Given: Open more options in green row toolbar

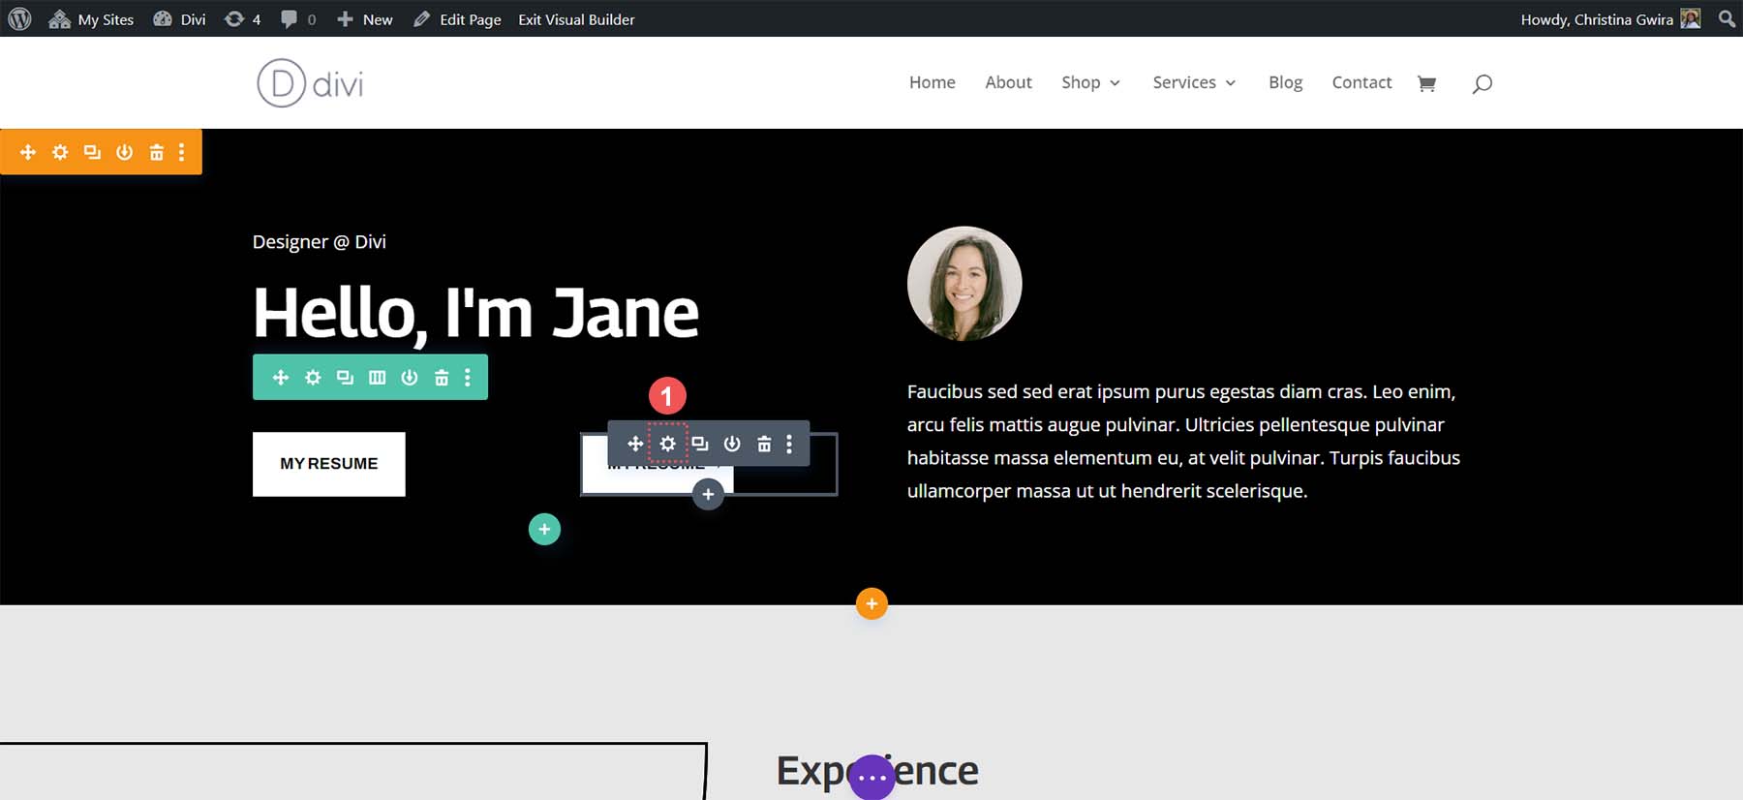Looking at the screenshot, I should pyautogui.click(x=468, y=377).
